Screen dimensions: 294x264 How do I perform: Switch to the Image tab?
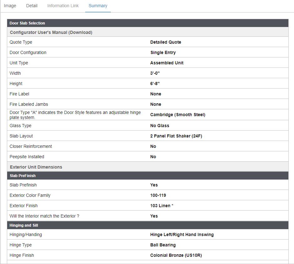coord(10,6)
